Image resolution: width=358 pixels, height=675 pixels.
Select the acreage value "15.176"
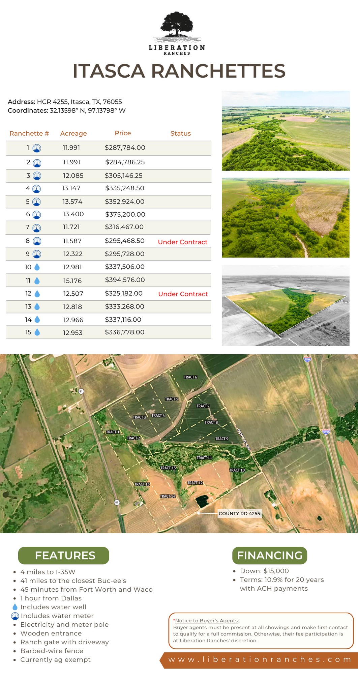point(72,281)
